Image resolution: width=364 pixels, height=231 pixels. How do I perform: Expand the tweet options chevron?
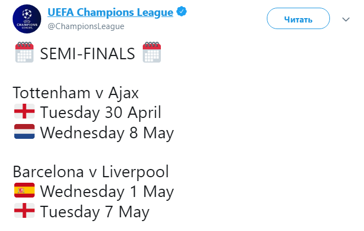[x=346, y=20]
